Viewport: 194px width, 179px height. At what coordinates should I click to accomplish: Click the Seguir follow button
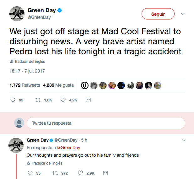pos(158,14)
